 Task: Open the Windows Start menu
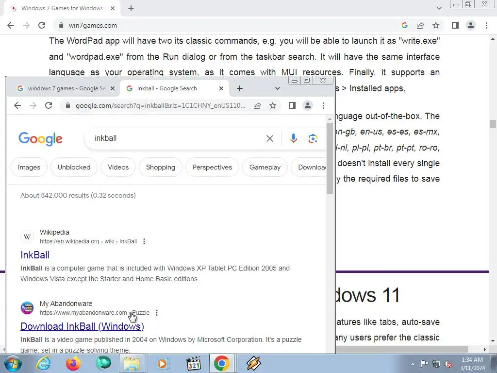(x=13, y=363)
